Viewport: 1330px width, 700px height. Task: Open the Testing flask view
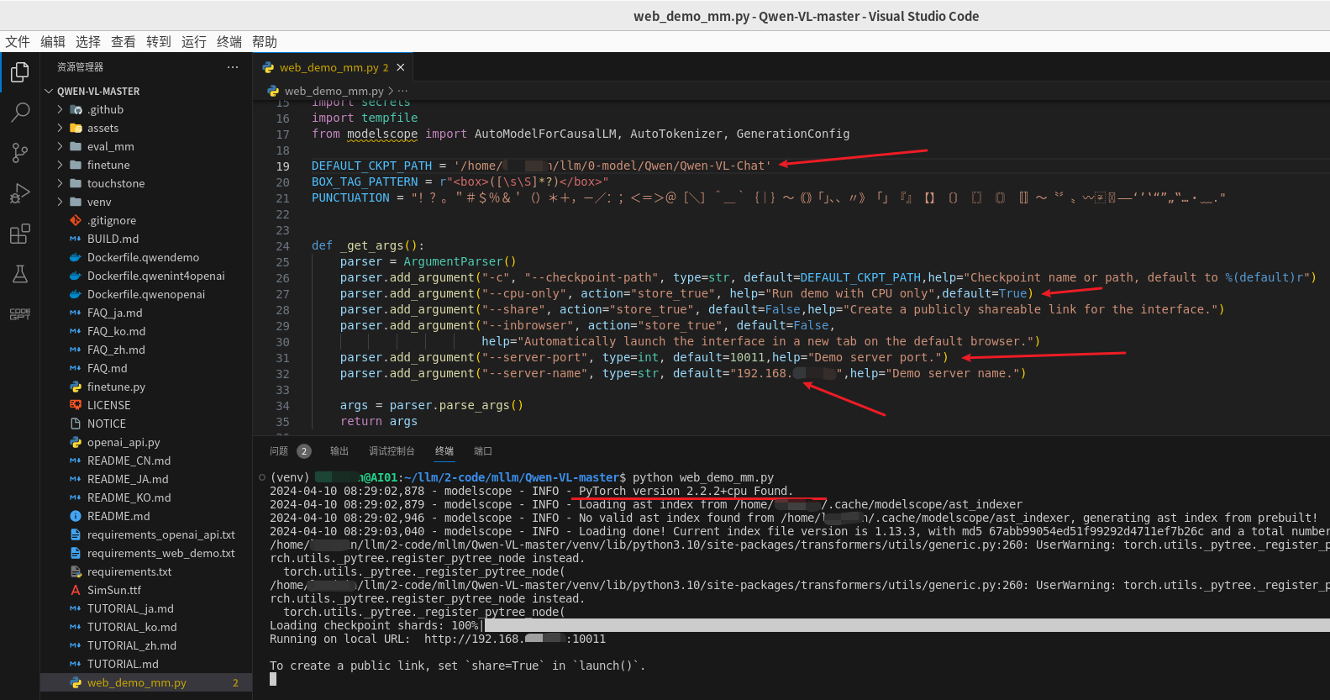coord(20,274)
